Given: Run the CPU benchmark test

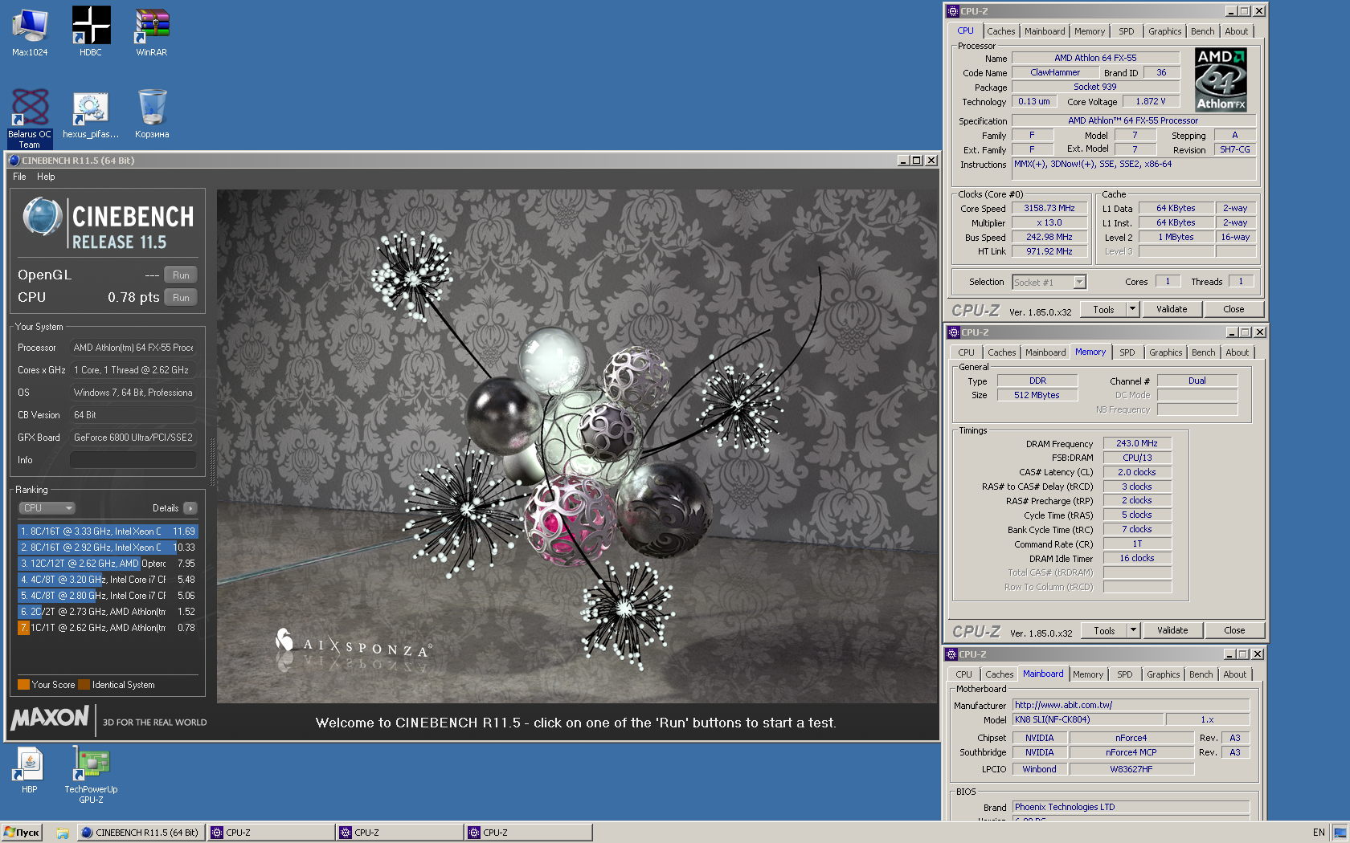Looking at the screenshot, I should coord(181,297).
